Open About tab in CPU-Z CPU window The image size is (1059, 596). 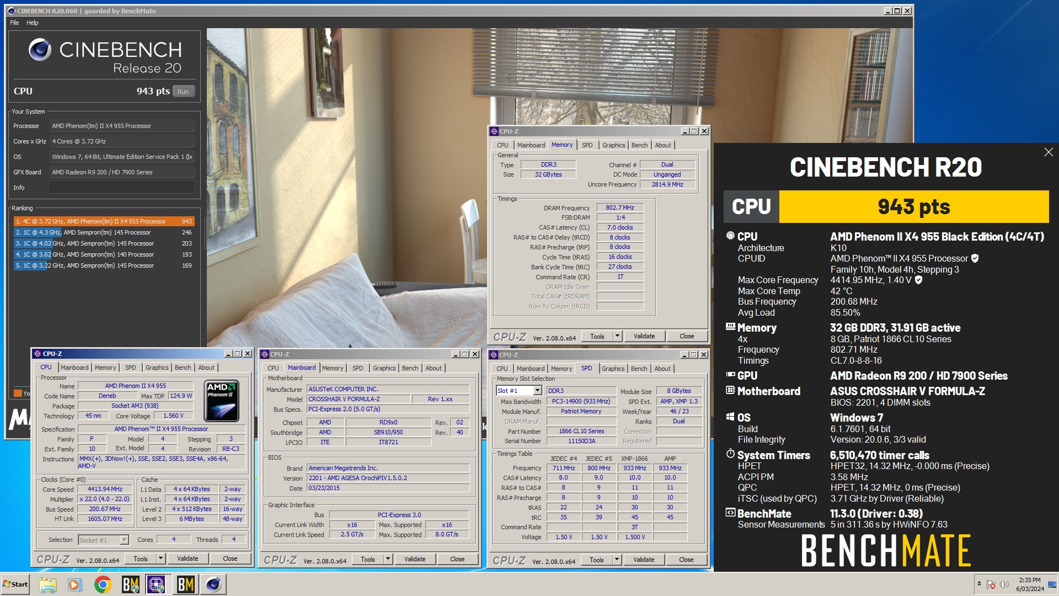tap(206, 368)
